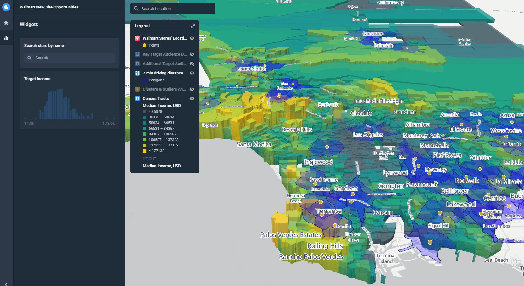The image size is (524, 286).
Task: Toggle visibility of Census Tracts layer
Action: (192, 98)
